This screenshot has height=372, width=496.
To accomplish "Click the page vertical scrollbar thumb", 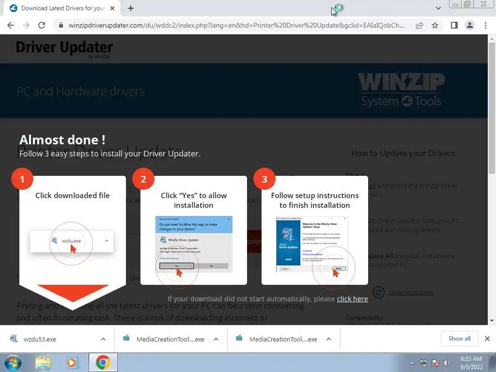I will click(492, 108).
